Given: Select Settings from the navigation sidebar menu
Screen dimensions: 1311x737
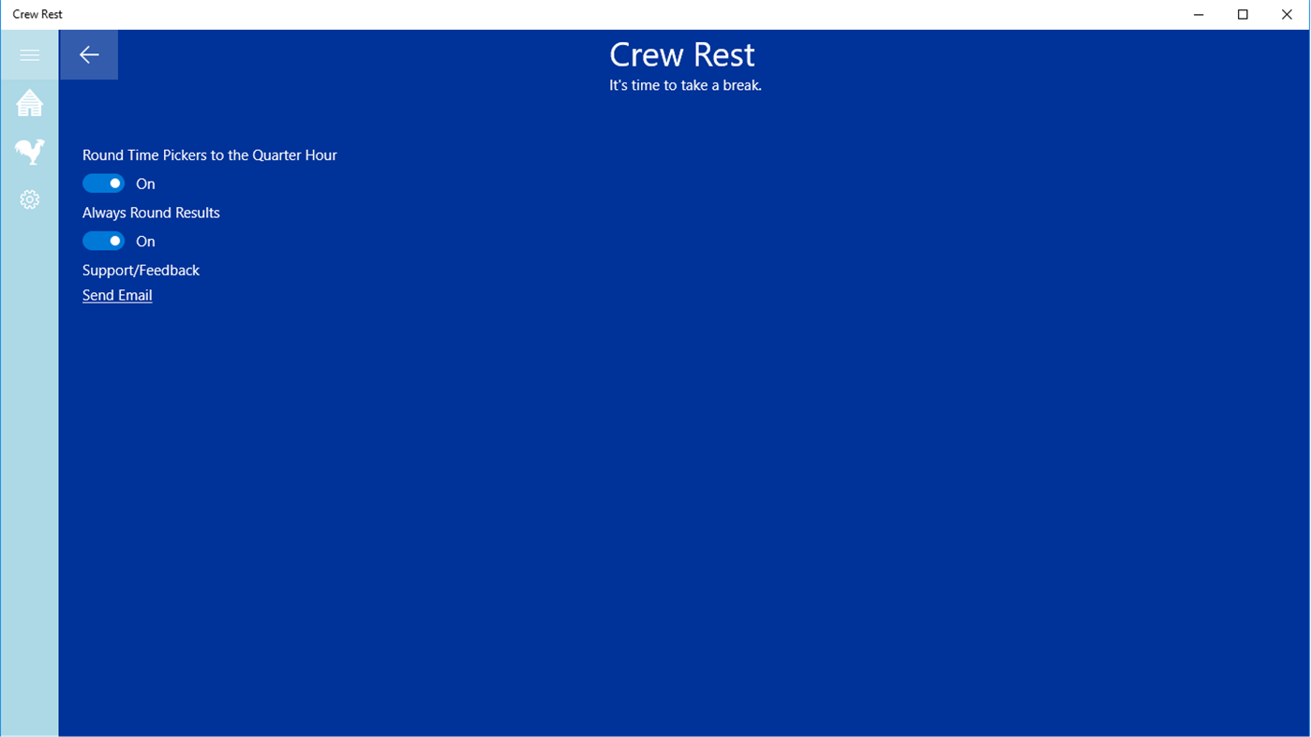Looking at the screenshot, I should click(29, 199).
